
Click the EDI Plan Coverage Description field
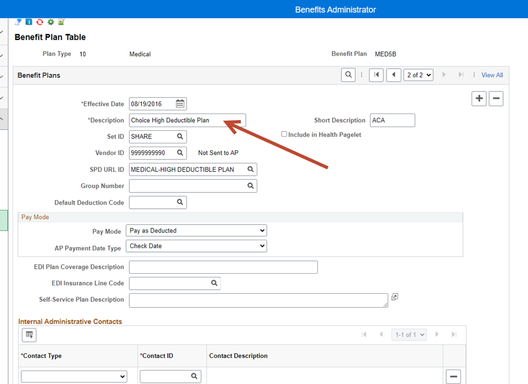click(x=223, y=267)
